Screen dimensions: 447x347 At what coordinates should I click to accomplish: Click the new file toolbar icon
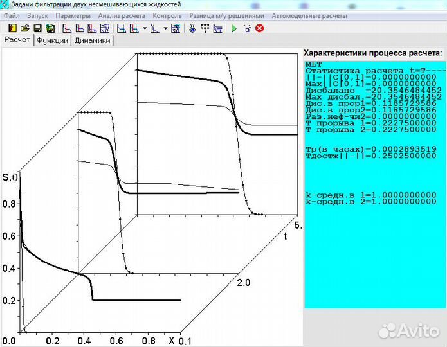pos(12,28)
